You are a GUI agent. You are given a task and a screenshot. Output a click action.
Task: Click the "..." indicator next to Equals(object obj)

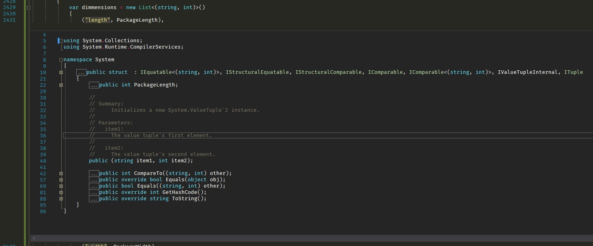pyautogui.click(x=94, y=179)
